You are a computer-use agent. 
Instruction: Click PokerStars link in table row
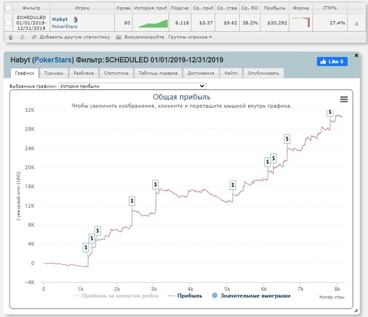(65, 26)
